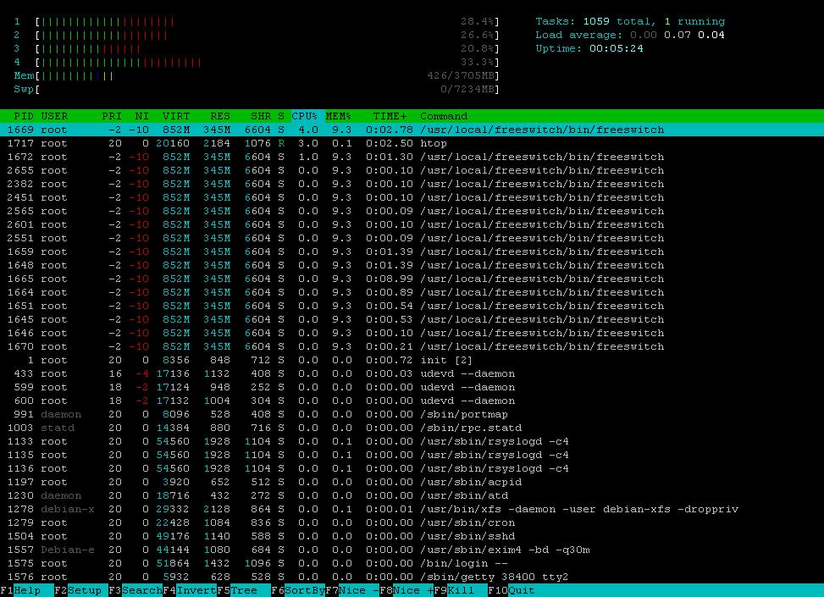This screenshot has height=597, width=824.
Task: Click the TIME+ column header
Action: pos(390,116)
